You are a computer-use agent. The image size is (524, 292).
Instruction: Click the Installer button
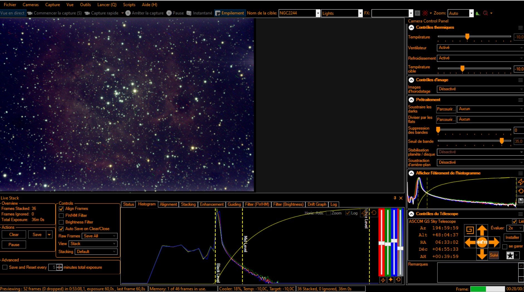512,237
